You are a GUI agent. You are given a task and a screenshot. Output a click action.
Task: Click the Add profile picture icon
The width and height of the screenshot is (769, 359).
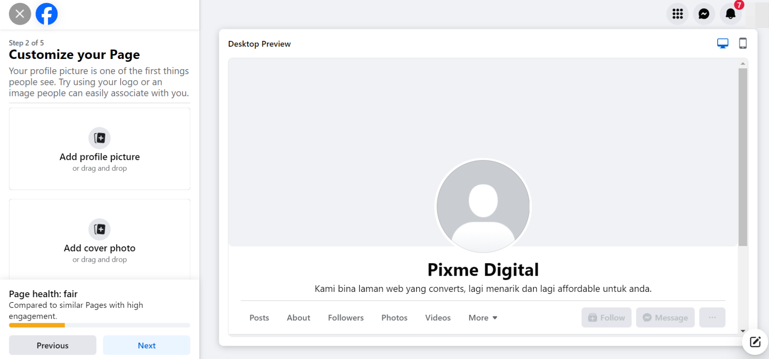[x=99, y=138]
